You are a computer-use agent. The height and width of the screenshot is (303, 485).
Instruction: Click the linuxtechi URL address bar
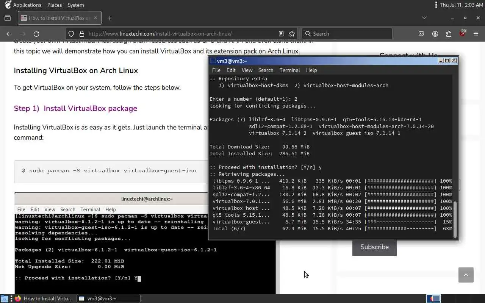[181, 34]
